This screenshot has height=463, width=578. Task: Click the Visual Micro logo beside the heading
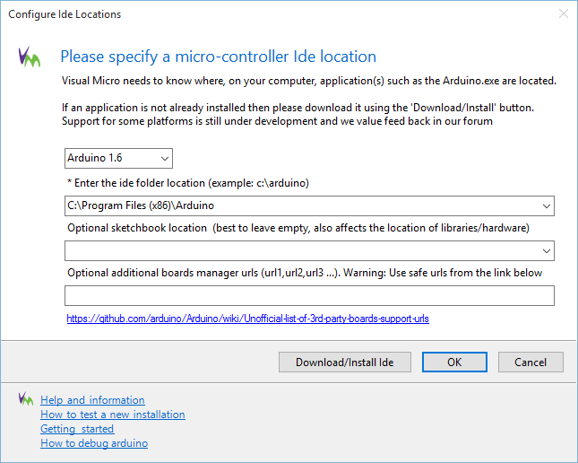tap(30, 57)
